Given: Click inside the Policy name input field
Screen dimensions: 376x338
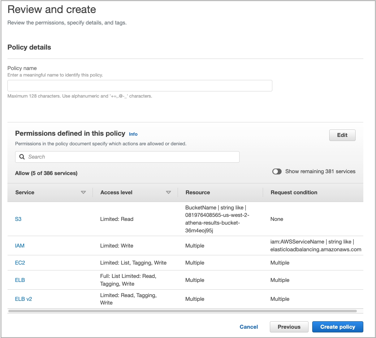Looking at the screenshot, I should pyautogui.click(x=140, y=86).
